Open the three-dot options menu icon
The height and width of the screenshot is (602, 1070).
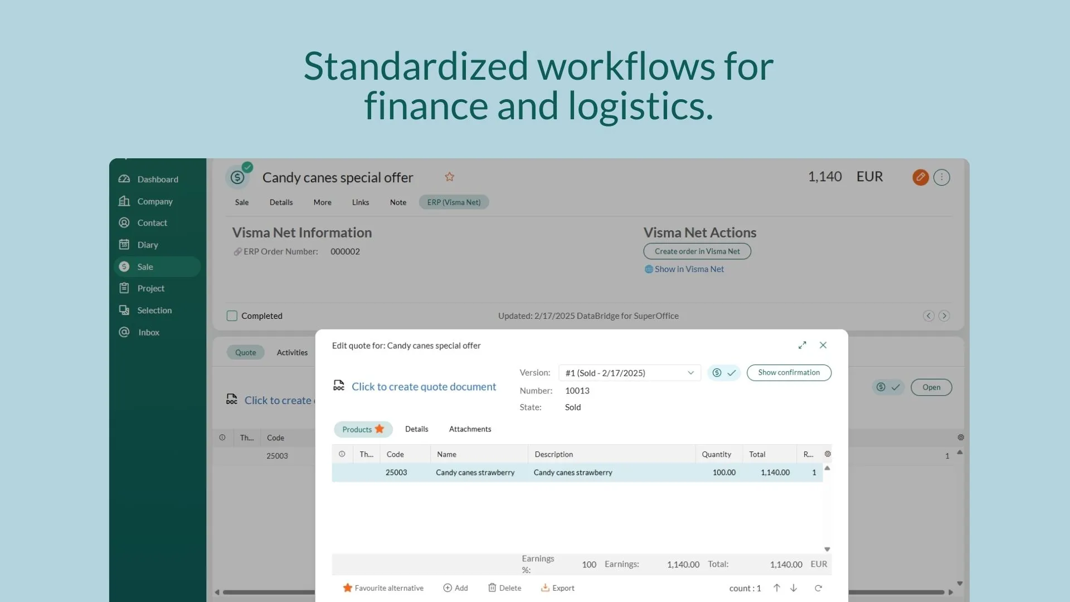click(x=941, y=177)
